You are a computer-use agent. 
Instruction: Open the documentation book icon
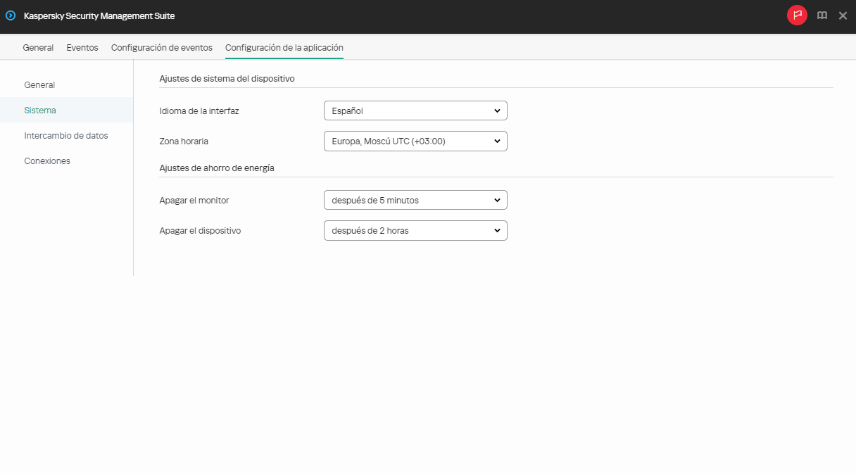(x=822, y=15)
